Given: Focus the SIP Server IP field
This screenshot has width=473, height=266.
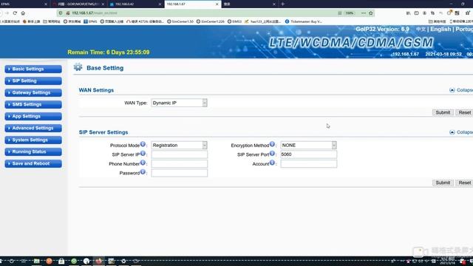Looking at the screenshot, I should 179,154.
